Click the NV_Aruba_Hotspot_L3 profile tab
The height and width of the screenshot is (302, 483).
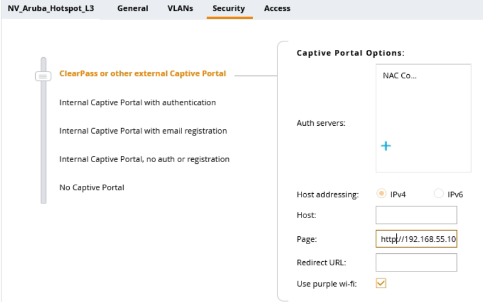click(51, 8)
